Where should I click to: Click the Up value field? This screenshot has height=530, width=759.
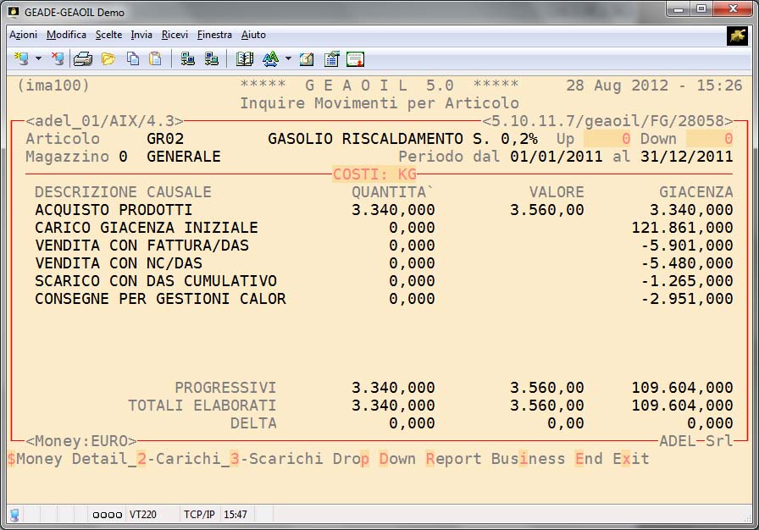pyautogui.click(x=606, y=139)
